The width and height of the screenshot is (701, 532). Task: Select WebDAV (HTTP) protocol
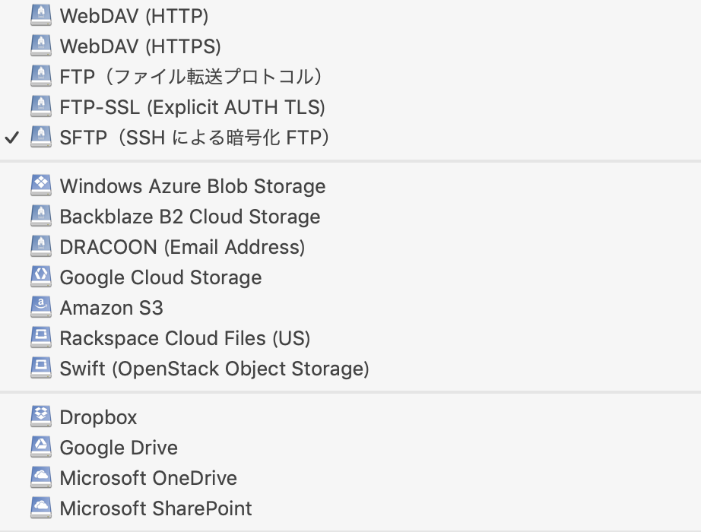click(x=134, y=16)
